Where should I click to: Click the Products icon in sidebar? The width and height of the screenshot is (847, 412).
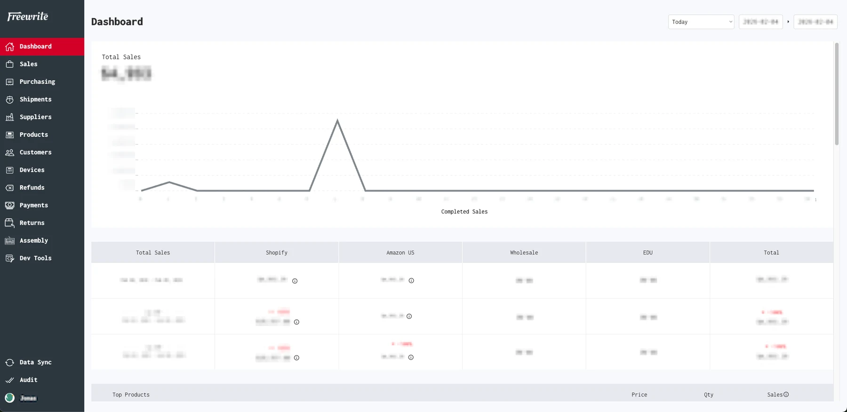[9, 135]
